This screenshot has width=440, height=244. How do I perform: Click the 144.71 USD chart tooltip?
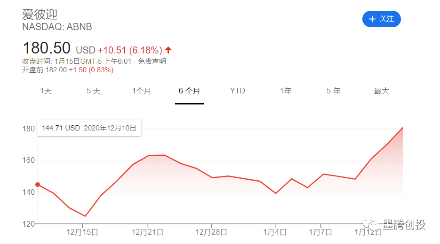click(89, 128)
